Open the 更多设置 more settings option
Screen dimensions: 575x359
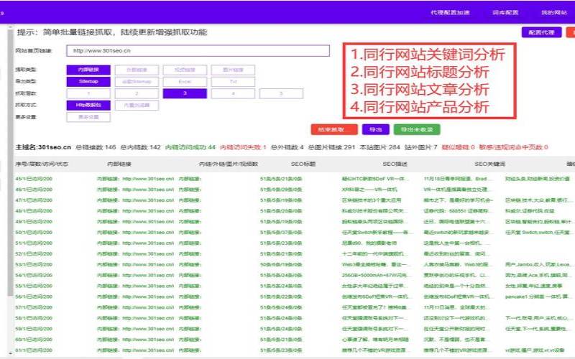tap(88, 117)
